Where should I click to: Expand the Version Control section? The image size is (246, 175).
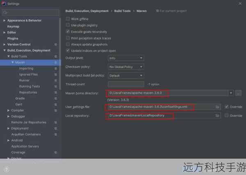[5, 45]
